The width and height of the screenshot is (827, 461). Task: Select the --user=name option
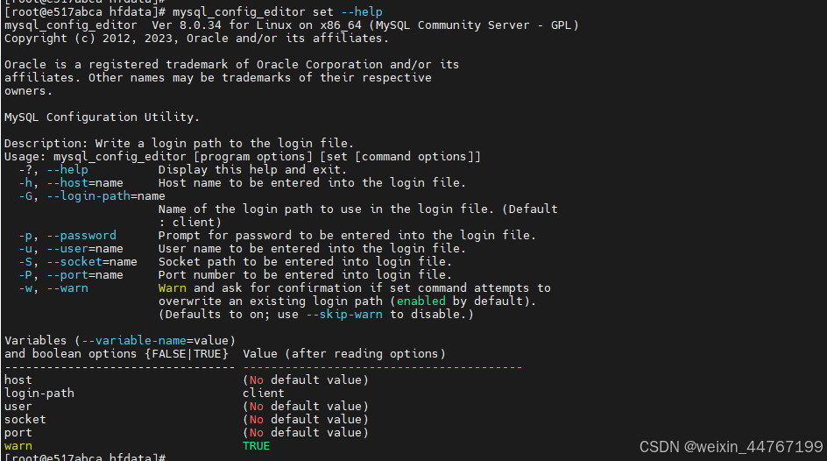click(85, 248)
